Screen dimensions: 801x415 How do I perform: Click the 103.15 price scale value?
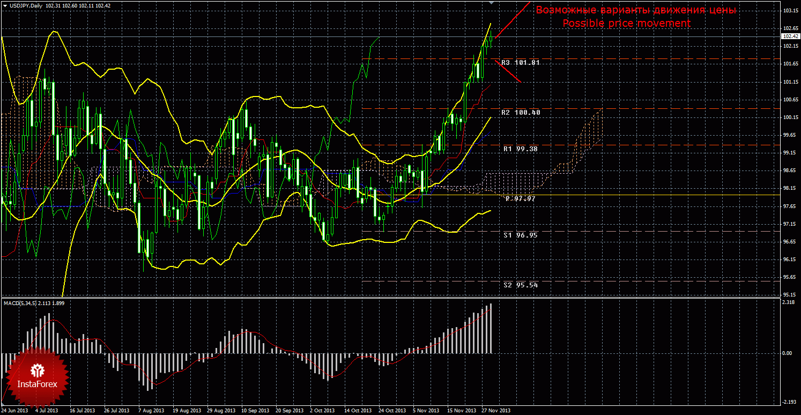(789, 11)
